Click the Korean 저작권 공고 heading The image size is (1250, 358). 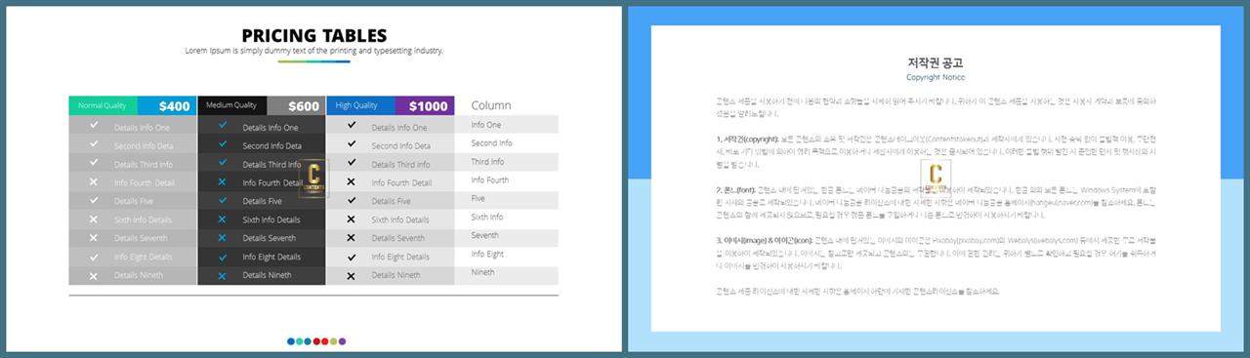click(936, 63)
